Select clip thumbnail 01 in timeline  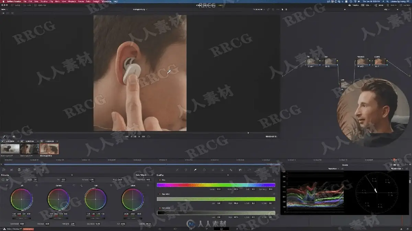10,149
